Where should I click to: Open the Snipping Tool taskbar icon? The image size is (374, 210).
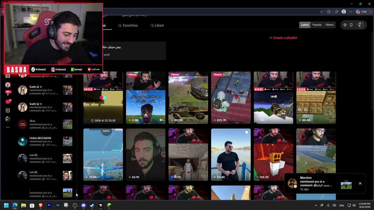[66, 205]
